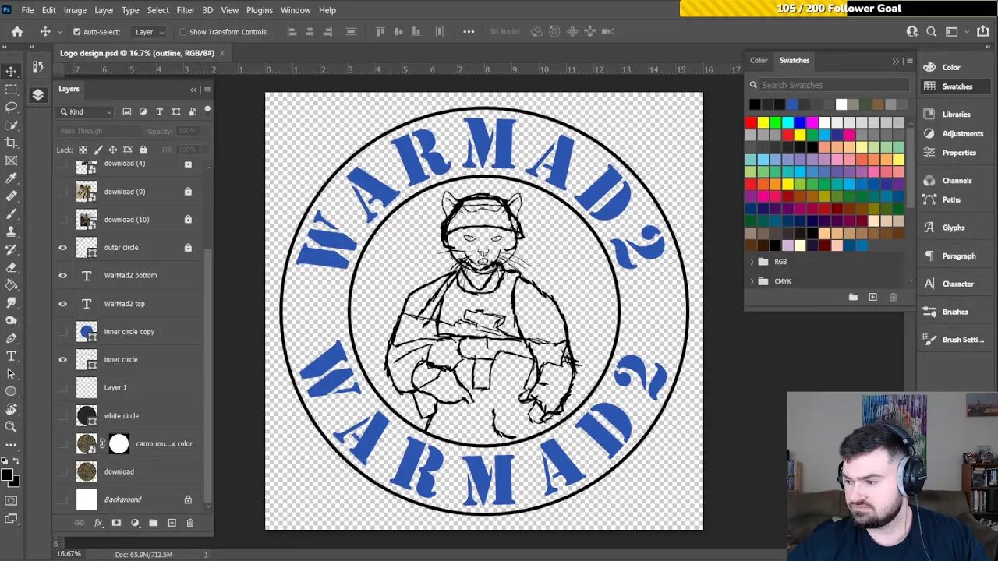Add a layer mask

pyautogui.click(x=116, y=523)
